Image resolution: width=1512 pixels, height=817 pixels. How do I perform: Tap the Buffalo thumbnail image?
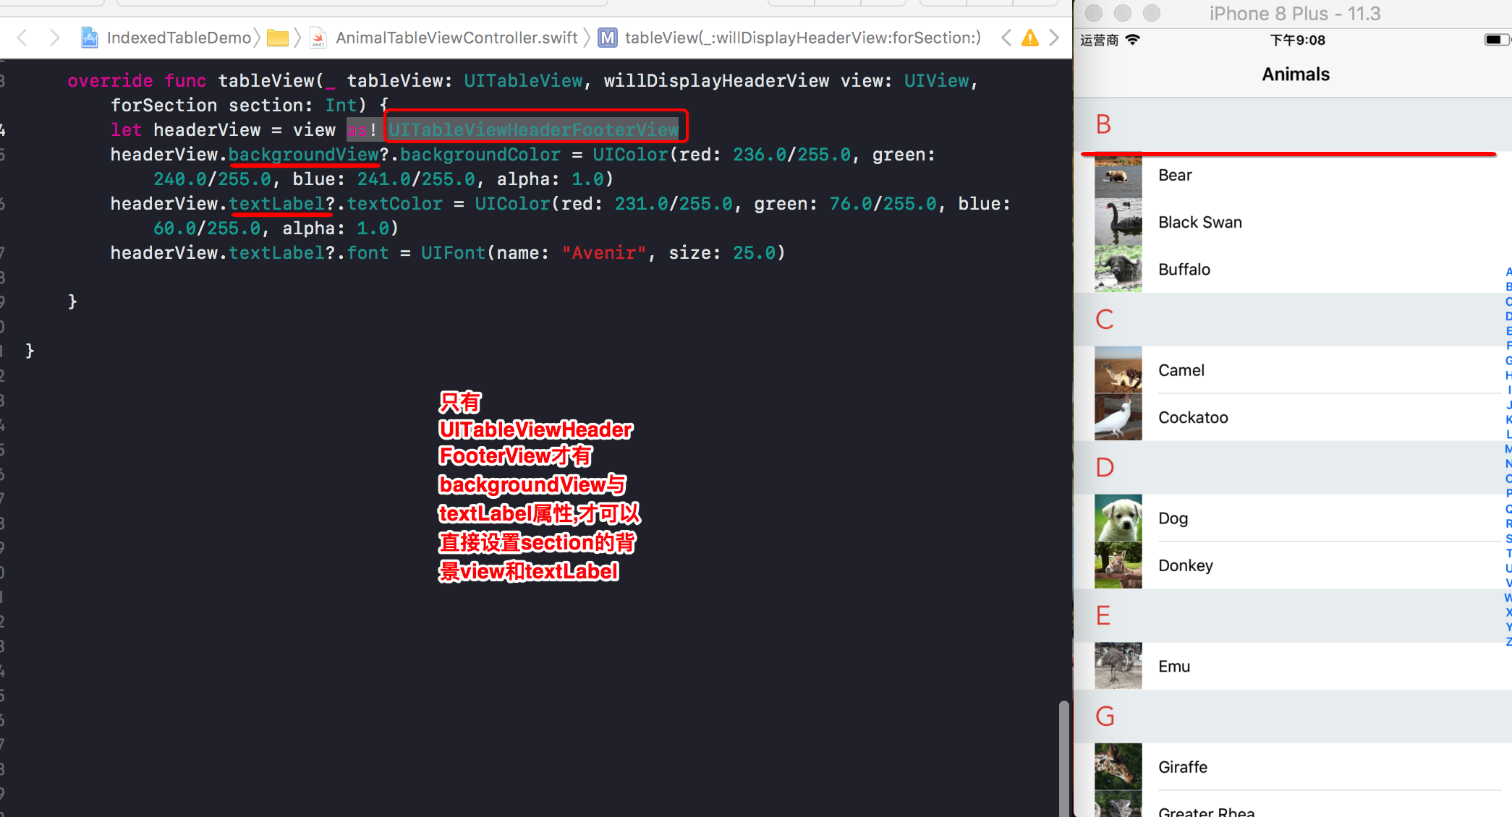(x=1118, y=269)
